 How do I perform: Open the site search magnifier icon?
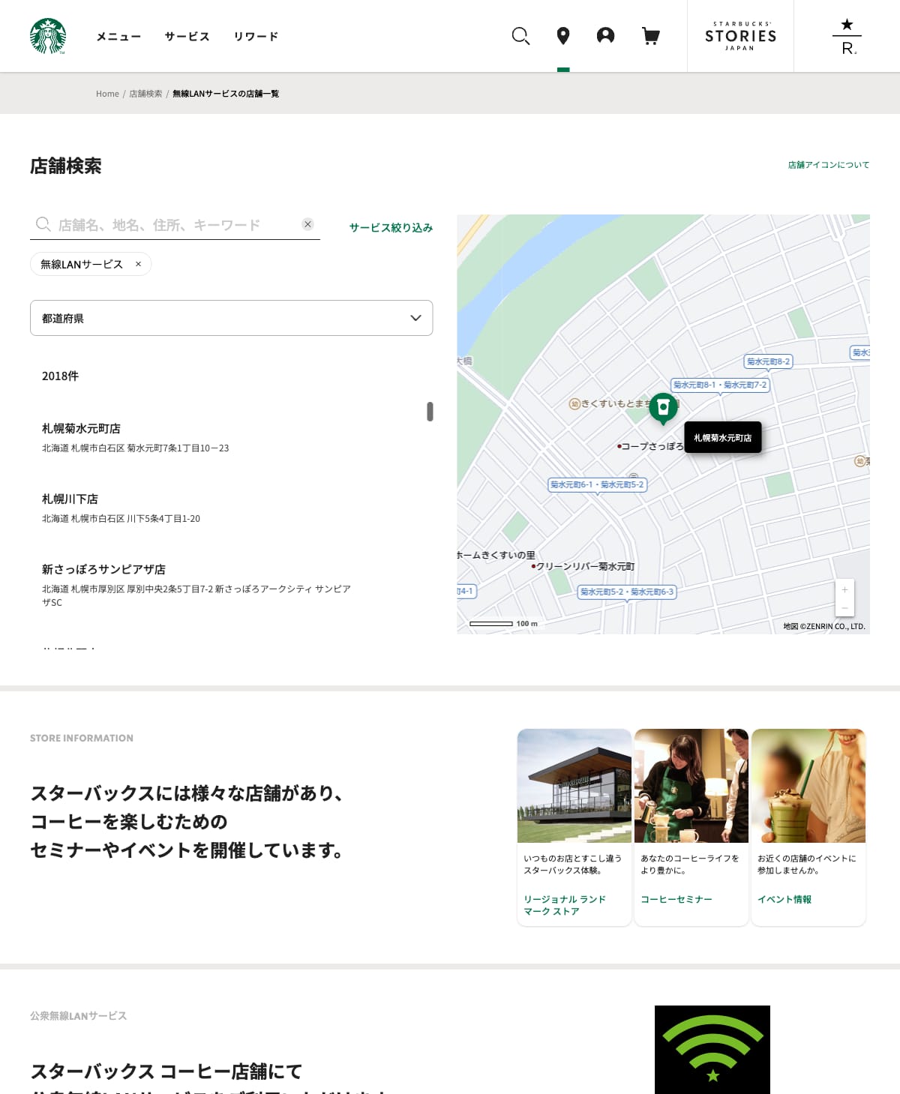tap(520, 36)
